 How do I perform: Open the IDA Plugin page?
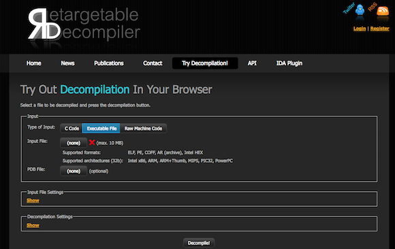coord(289,63)
